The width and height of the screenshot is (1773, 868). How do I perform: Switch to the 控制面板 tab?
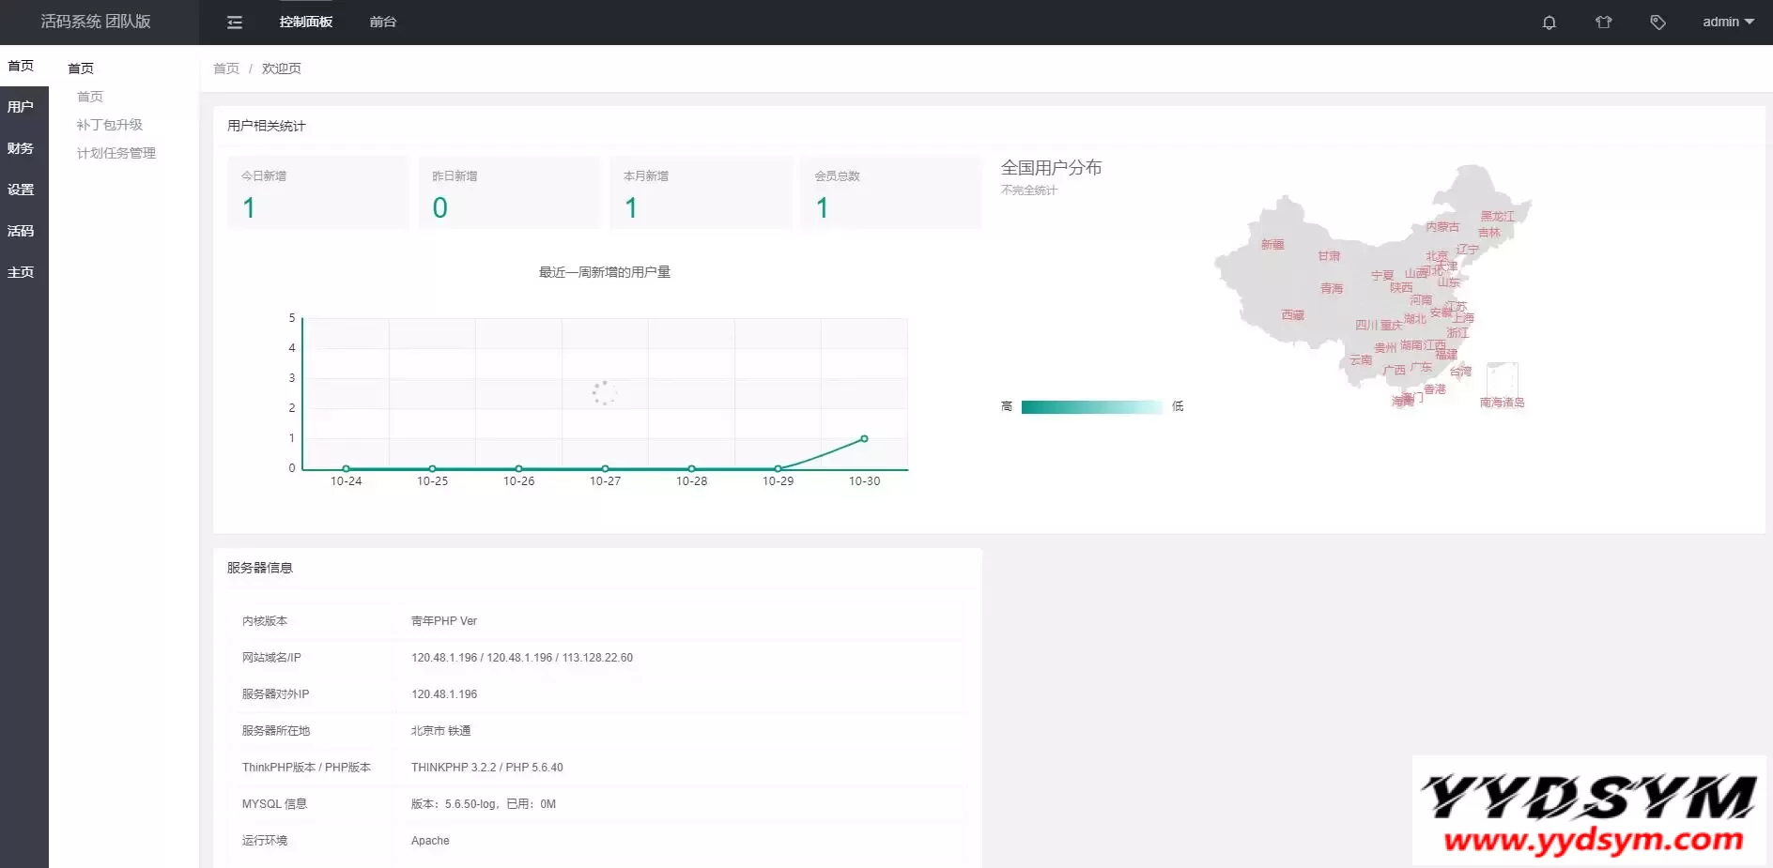[x=306, y=23]
